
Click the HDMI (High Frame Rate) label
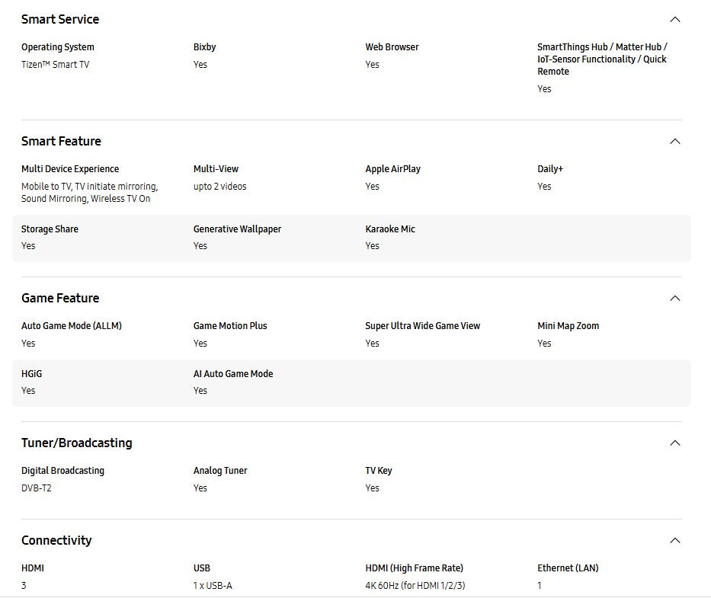[414, 568]
